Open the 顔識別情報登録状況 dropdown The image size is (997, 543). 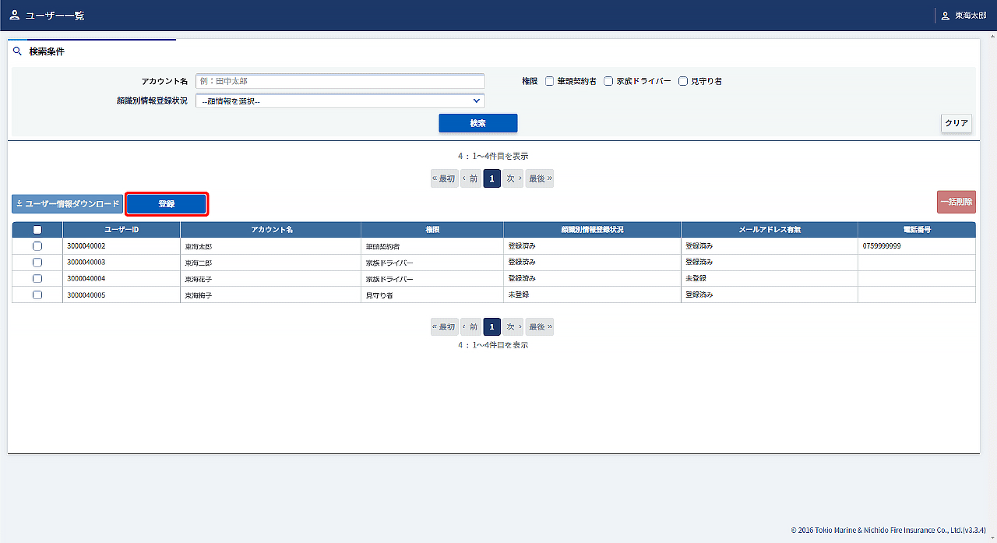340,100
